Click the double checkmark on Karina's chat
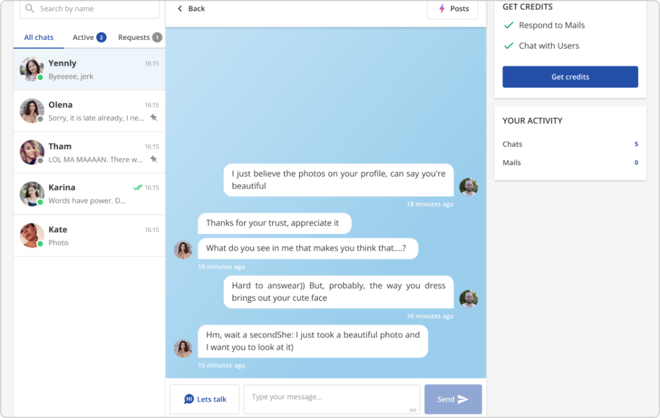660x418 pixels. [137, 187]
